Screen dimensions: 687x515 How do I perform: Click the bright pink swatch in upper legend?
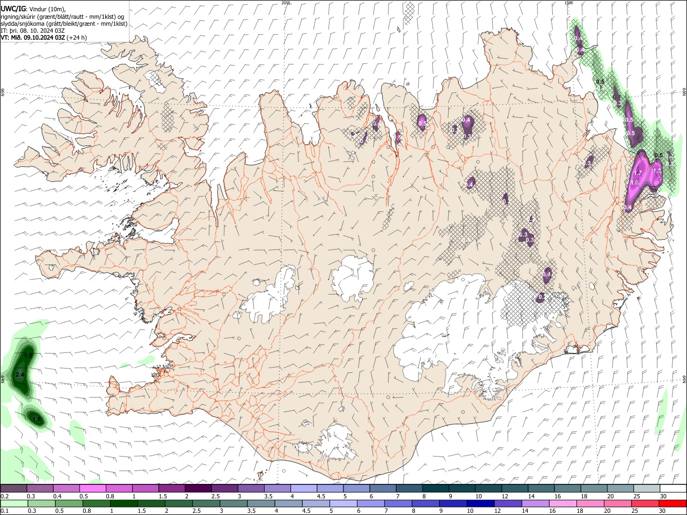click(x=92, y=488)
